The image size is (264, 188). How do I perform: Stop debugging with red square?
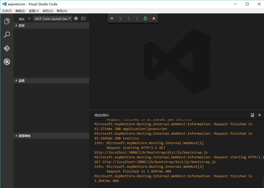(x=154, y=18)
